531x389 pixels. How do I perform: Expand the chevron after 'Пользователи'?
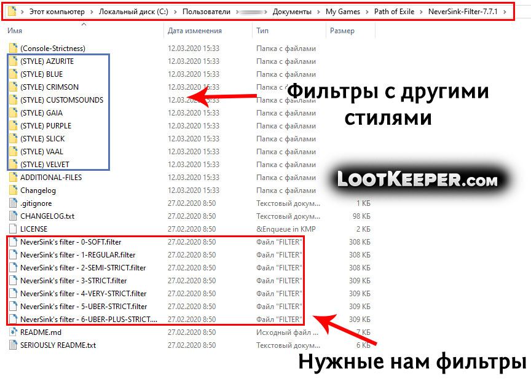tap(237, 12)
